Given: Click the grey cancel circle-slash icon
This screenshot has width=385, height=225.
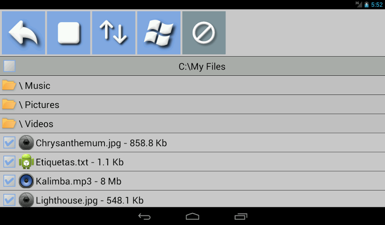Looking at the screenshot, I should [x=204, y=33].
